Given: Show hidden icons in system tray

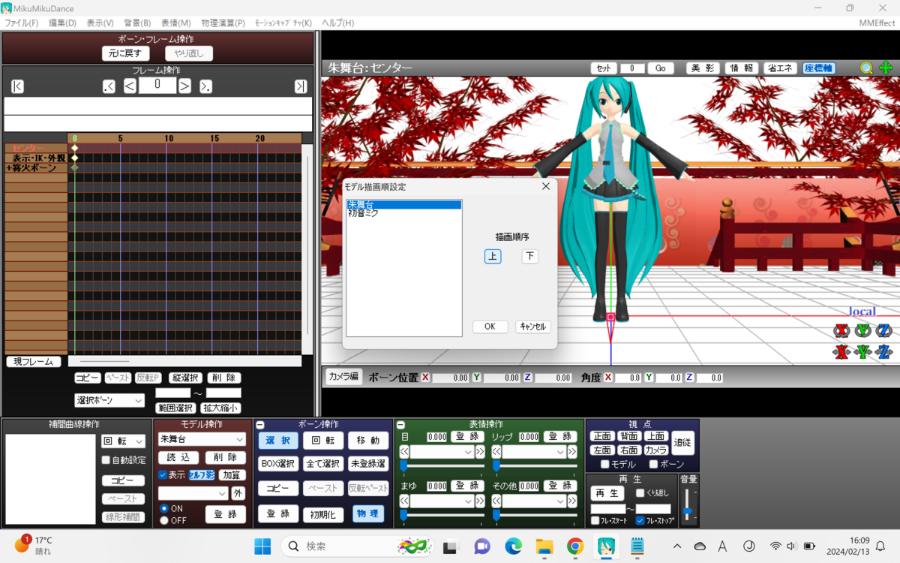Looking at the screenshot, I should tap(677, 546).
